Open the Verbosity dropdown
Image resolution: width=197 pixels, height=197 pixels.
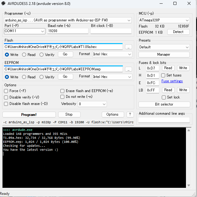click(92, 104)
